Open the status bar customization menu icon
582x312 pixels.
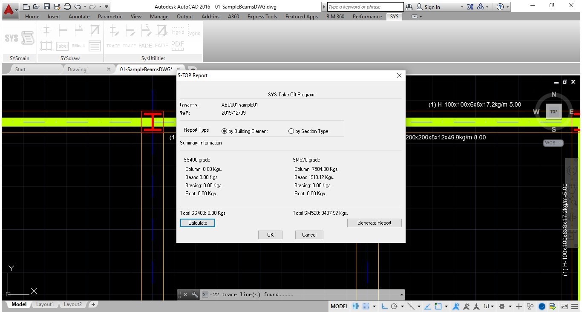pyautogui.click(x=575, y=306)
